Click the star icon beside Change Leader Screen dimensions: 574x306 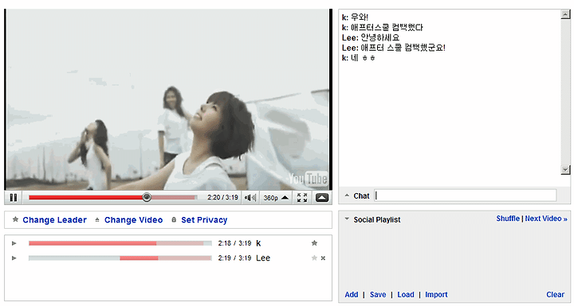pyautogui.click(x=15, y=219)
